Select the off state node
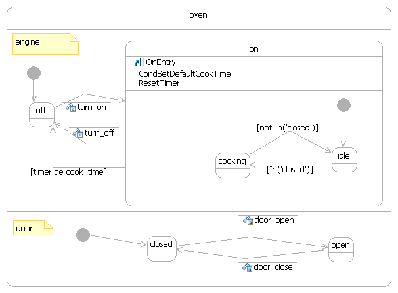Viewport: 398px width, 293px height. coord(41,115)
